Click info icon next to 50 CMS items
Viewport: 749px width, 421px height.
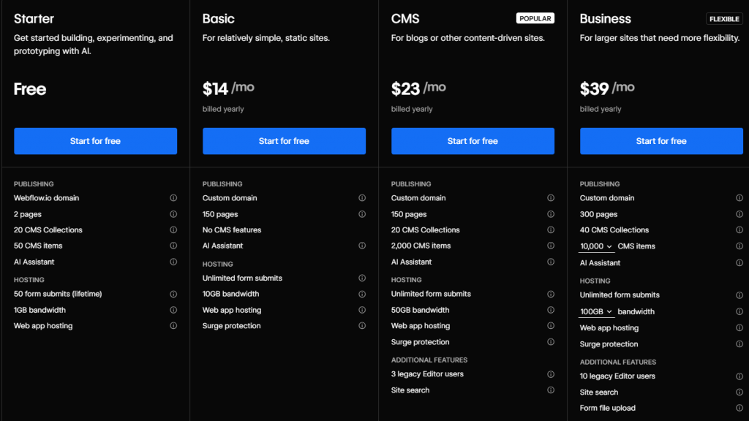173,246
